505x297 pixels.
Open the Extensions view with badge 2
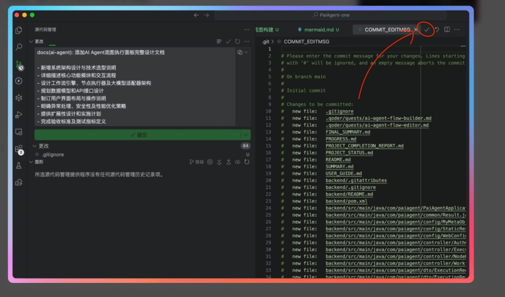pyautogui.click(x=19, y=149)
